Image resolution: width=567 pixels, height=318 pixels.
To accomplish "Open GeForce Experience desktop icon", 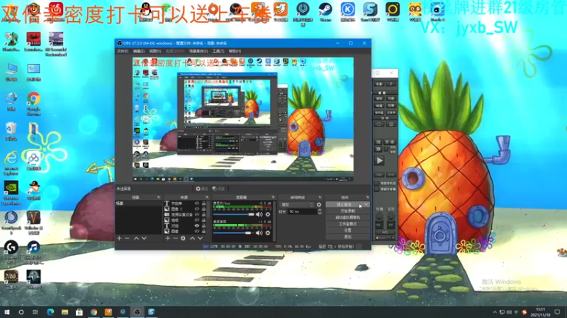I will pyautogui.click(x=11, y=193).
